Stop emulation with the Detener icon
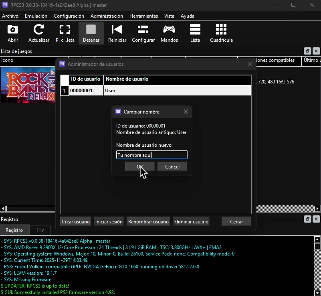The height and width of the screenshot is (296, 321). click(91, 32)
